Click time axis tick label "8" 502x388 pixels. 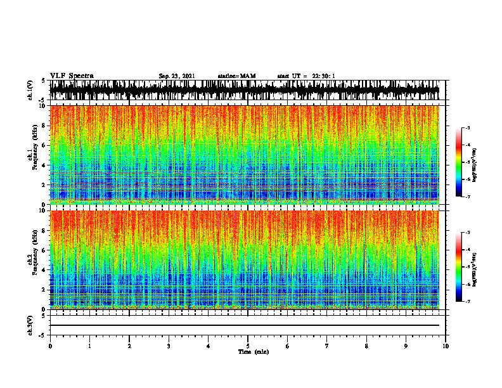pyautogui.click(x=366, y=346)
